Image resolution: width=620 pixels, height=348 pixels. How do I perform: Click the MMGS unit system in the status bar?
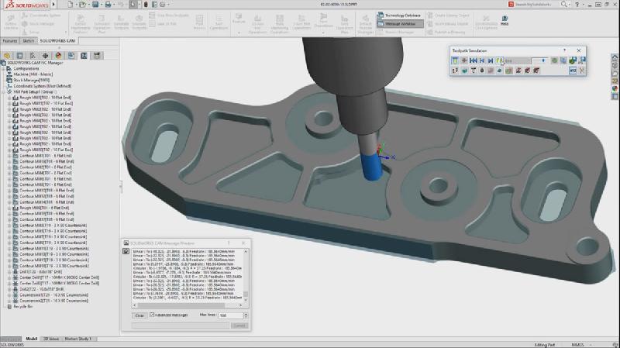[577, 345]
